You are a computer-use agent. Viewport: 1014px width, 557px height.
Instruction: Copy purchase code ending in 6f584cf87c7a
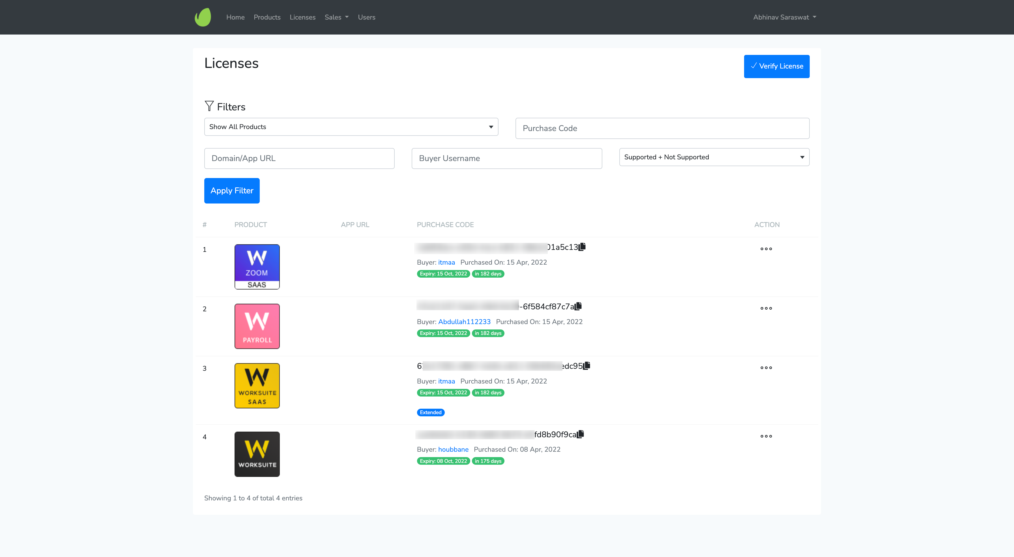578,306
